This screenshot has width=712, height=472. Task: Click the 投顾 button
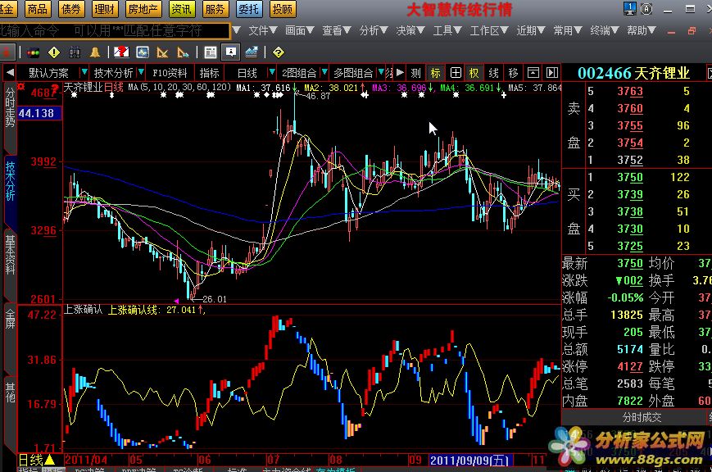coord(283,9)
